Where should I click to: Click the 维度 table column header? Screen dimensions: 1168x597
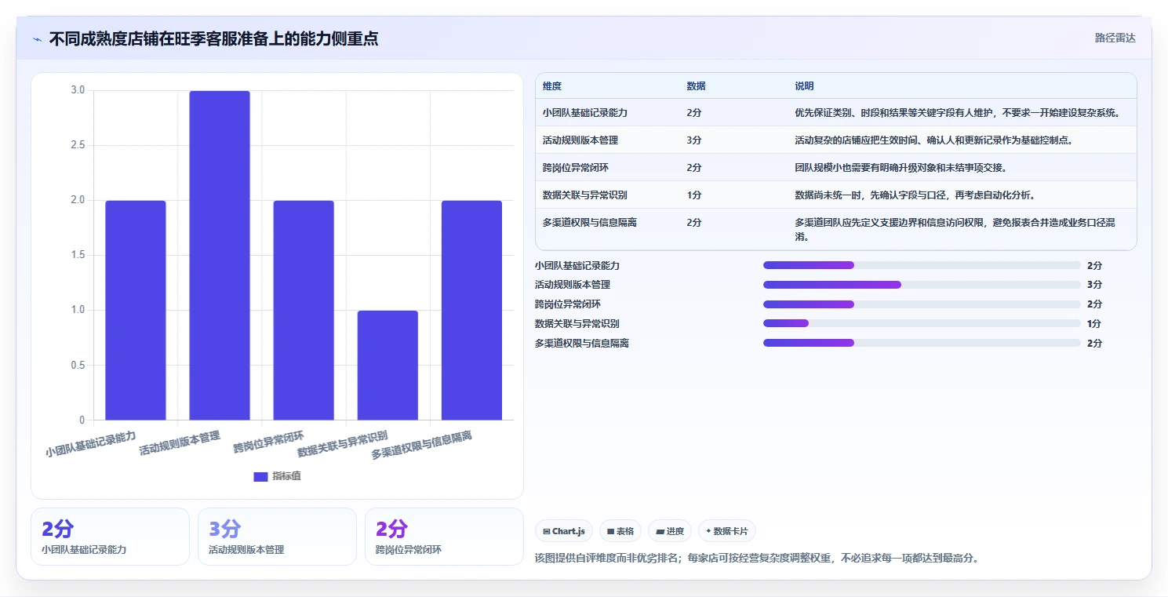click(x=552, y=86)
